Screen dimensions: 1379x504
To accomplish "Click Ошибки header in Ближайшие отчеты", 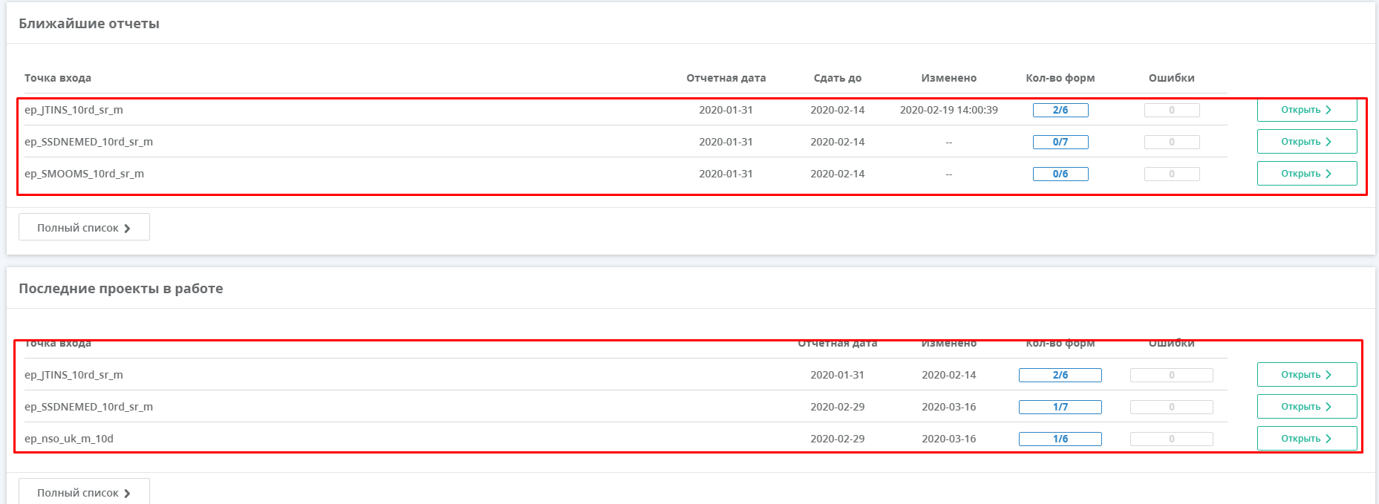I will pyautogui.click(x=1171, y=78).
